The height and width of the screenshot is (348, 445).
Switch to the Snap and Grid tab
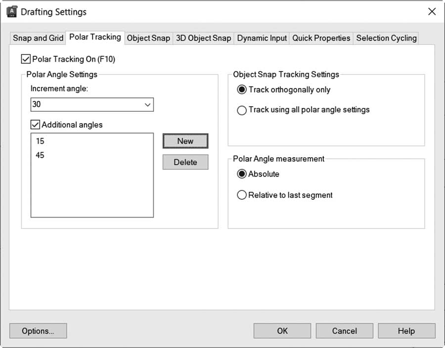point(38,38)
